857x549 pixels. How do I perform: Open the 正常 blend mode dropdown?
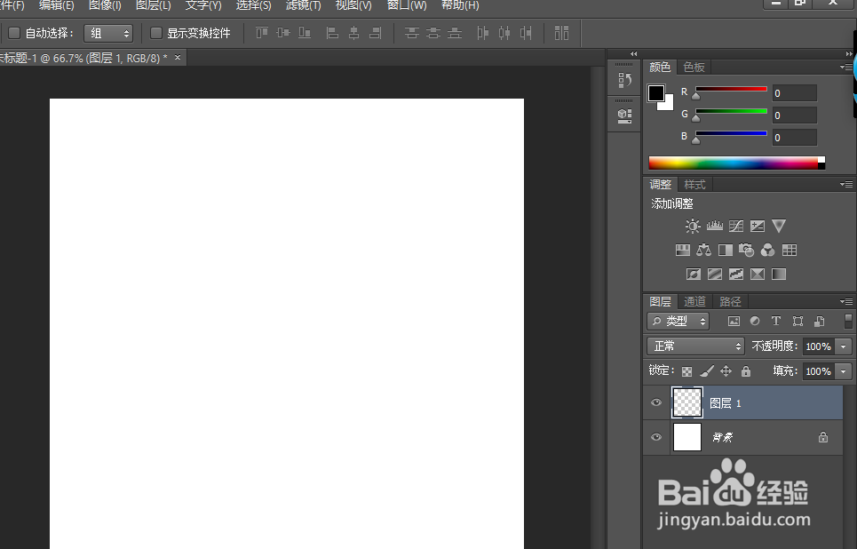pyautogui.click(x=695, y=346)
